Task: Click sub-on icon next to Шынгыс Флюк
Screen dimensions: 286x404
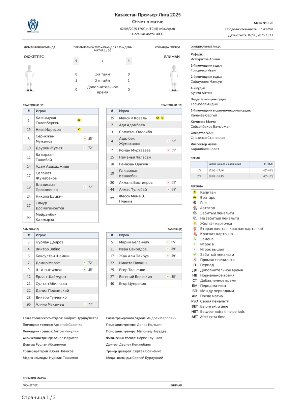Action: tap(85, 270)
